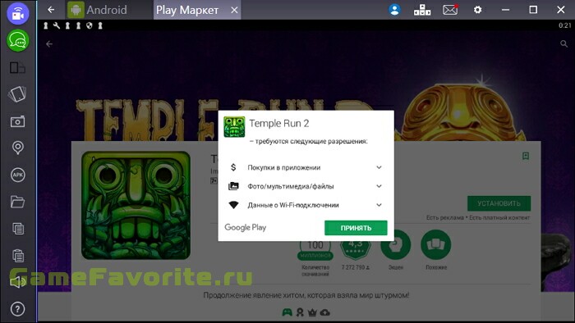The width and height of the screenshot is (575, 323).
Task: Click the Похожие similar apps badge
Action: (x=436, y=245)
